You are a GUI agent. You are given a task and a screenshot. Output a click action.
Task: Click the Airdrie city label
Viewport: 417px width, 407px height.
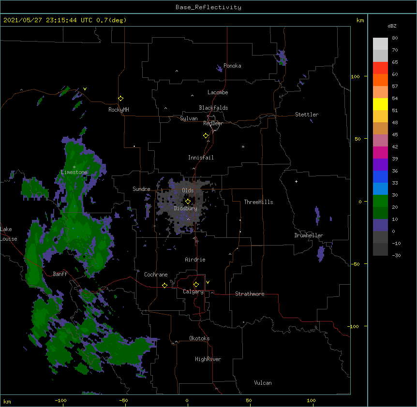(x=195, y=260)
